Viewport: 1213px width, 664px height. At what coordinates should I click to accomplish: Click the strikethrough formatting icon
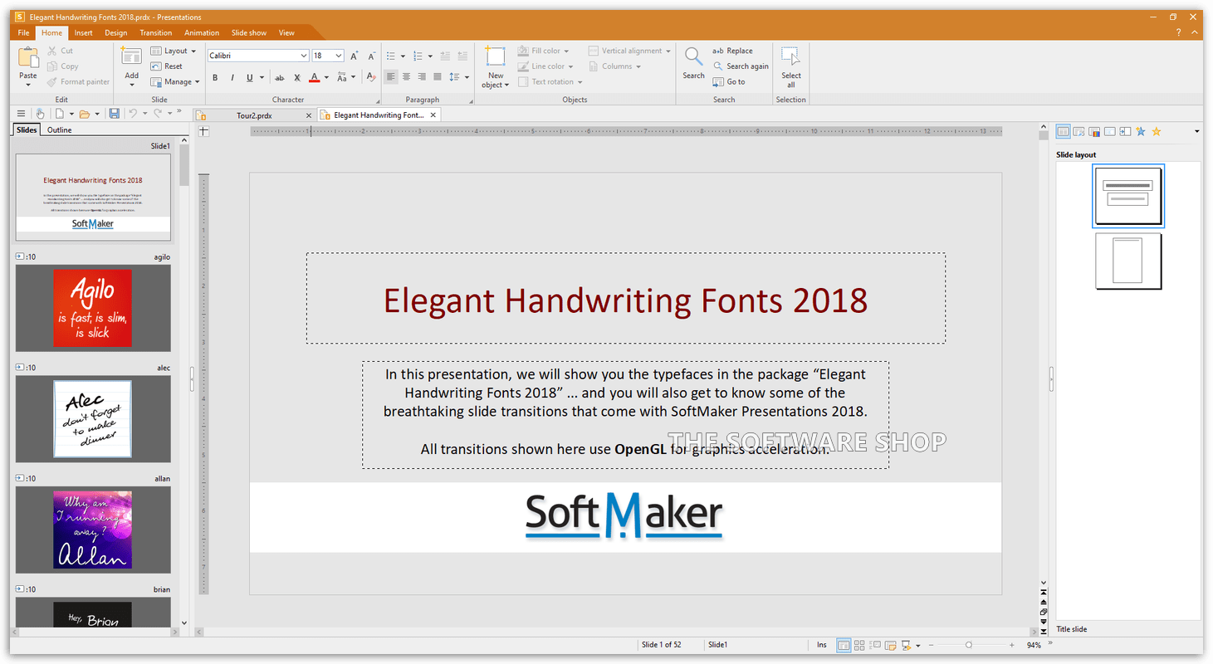click(x=279, y=78)
